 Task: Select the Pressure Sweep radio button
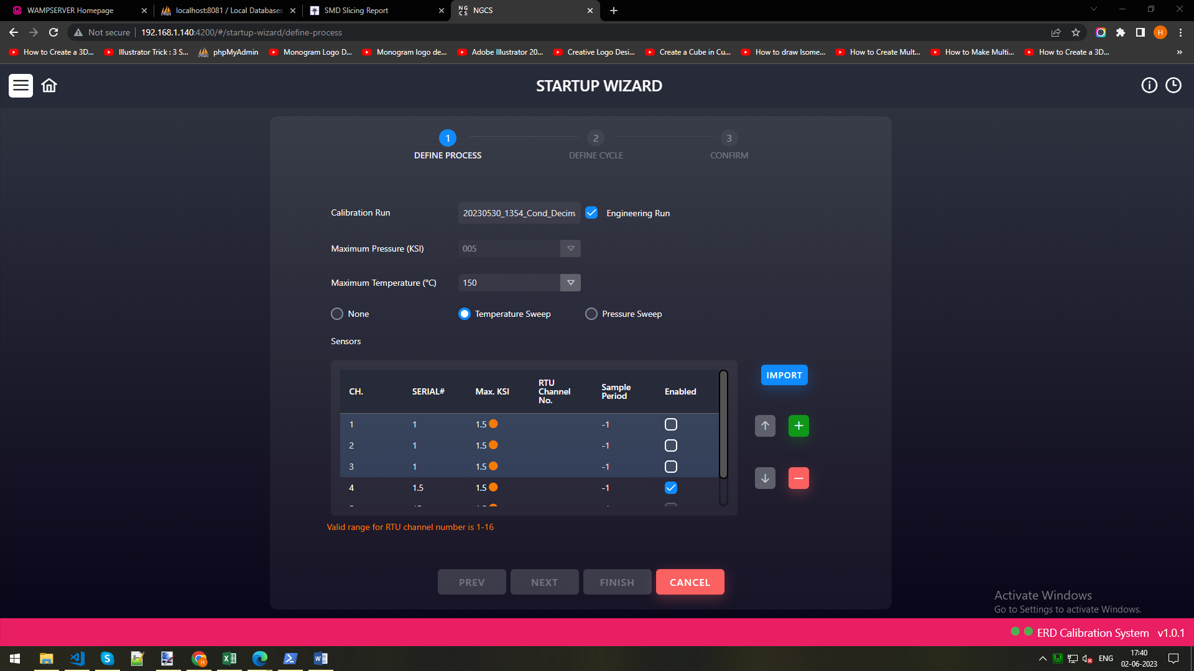tap(591, 314)
